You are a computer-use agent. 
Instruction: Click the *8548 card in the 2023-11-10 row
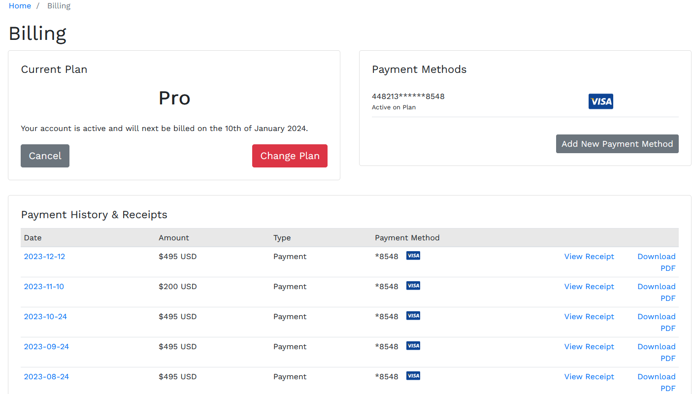point(387,287)
